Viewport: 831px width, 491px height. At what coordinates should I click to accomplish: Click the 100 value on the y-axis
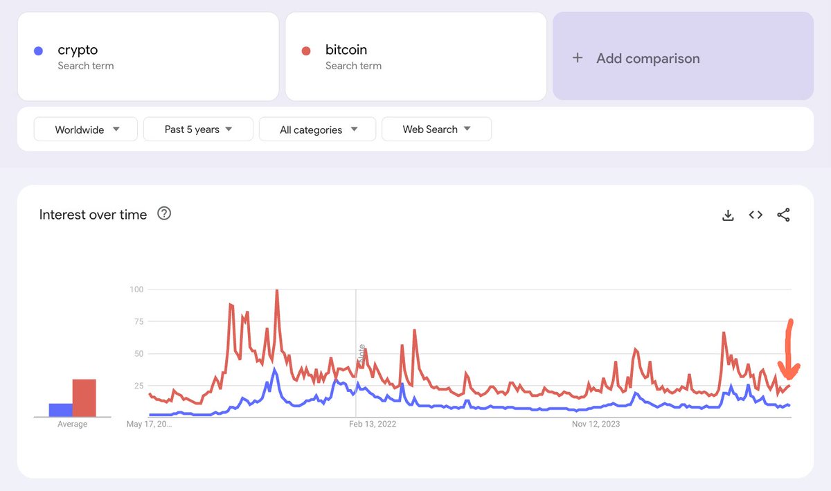[x=136, y=289]
